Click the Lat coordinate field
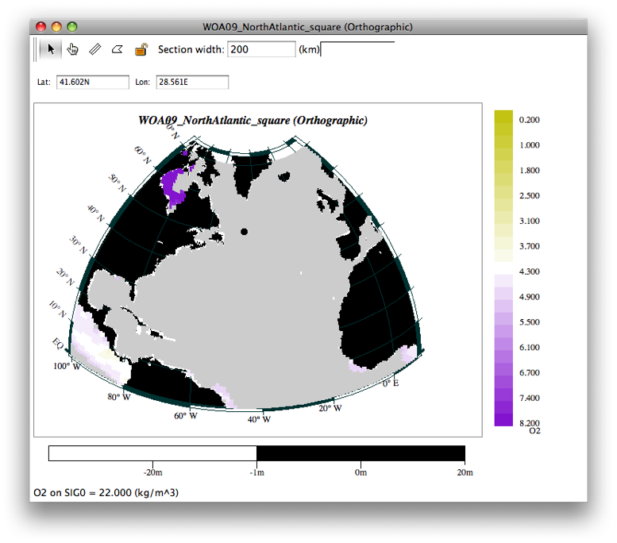 pyautogui.click(x=92, y=82)
